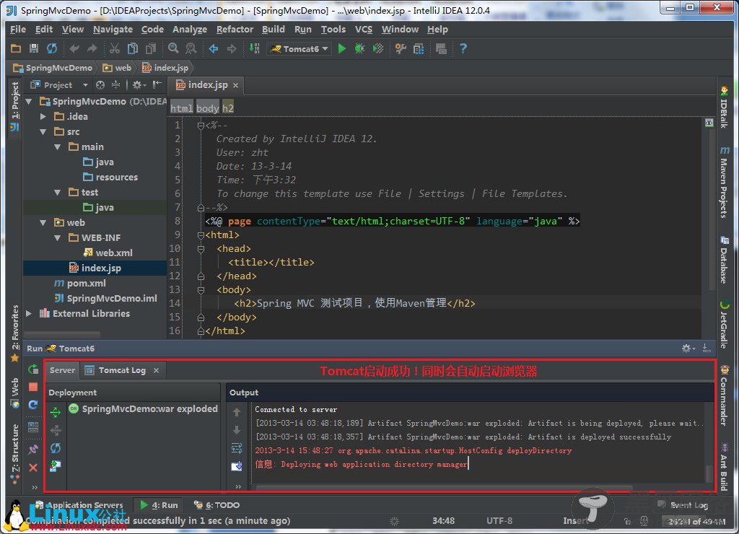The image size is (739, 534).
Task: Click the Paste toolbar icon
Action: click(151, 48)
